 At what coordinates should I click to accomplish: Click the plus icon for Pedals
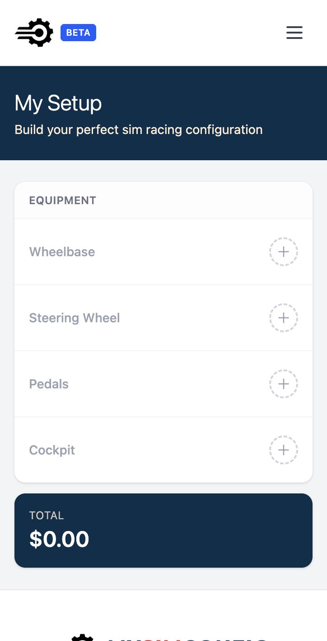tap(283, 384)
